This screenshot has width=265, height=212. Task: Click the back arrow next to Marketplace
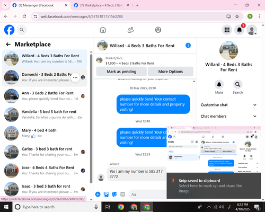click(8, 44)
